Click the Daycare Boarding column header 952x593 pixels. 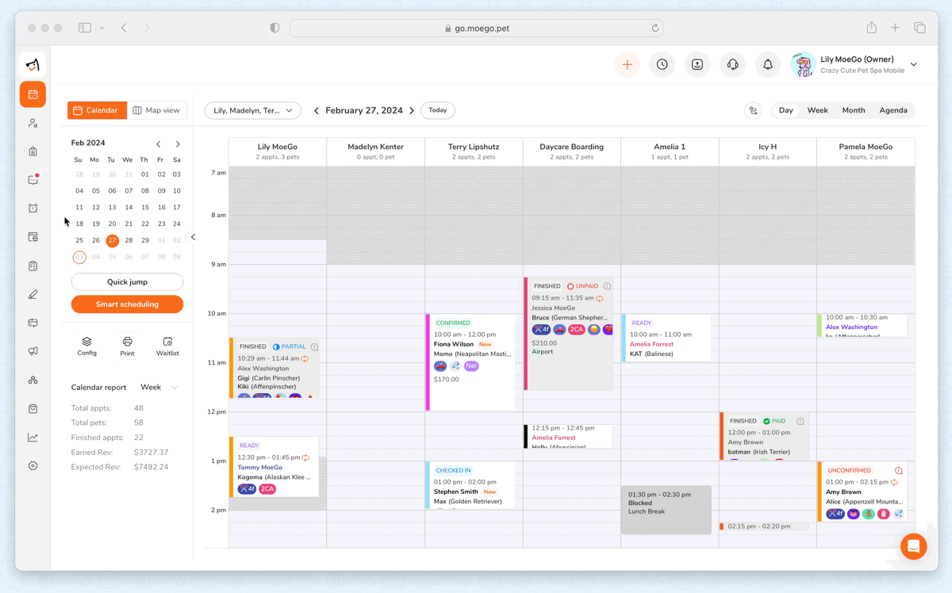572,151
